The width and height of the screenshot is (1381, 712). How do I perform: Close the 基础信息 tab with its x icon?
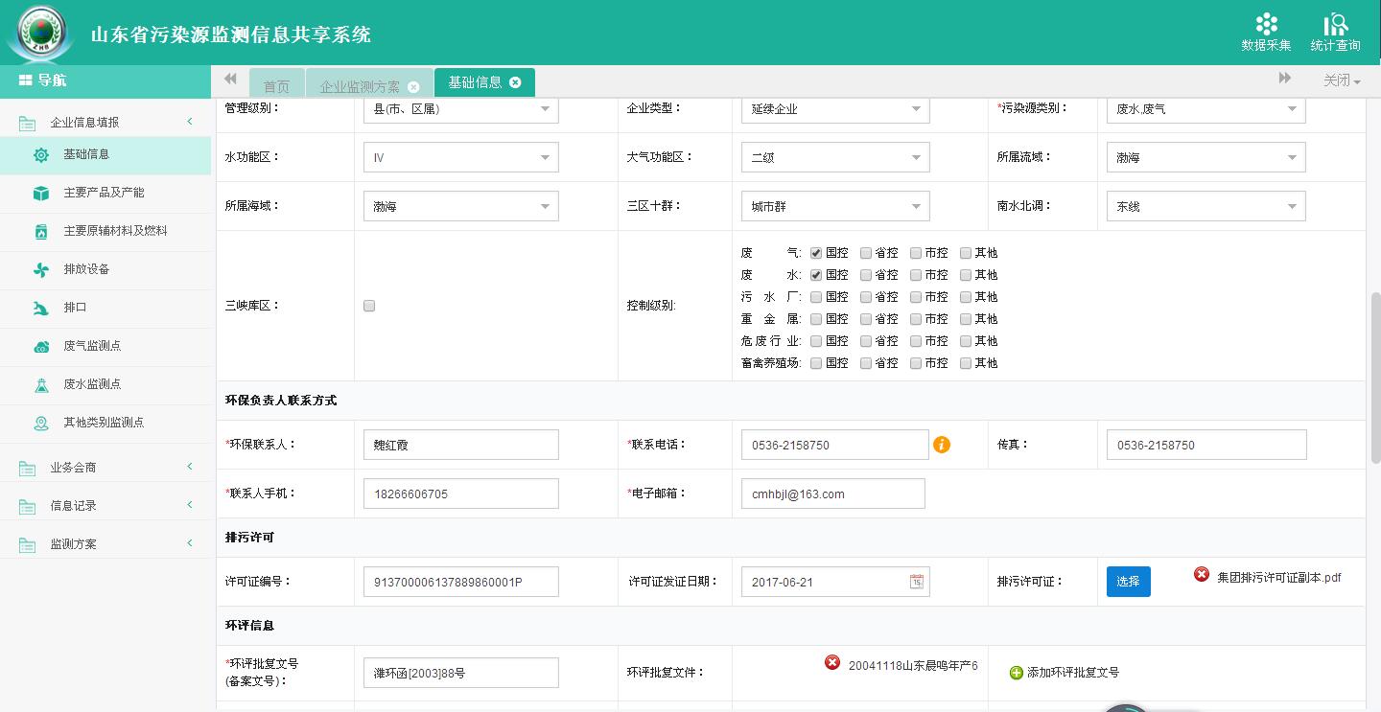(515, 82)
